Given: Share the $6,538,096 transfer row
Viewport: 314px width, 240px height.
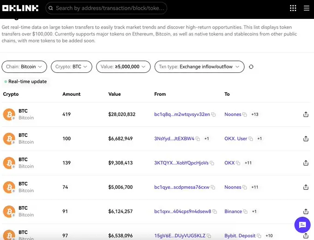Looking at the screenshot, I should [306, 236].
